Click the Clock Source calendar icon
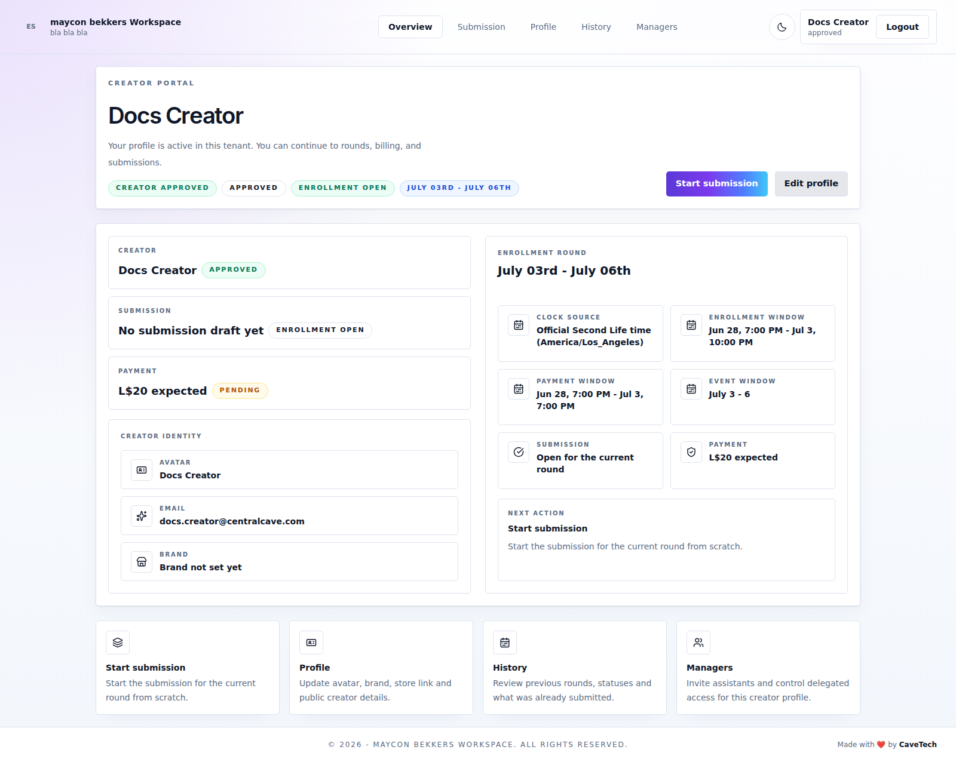 [x=519, y=325]
